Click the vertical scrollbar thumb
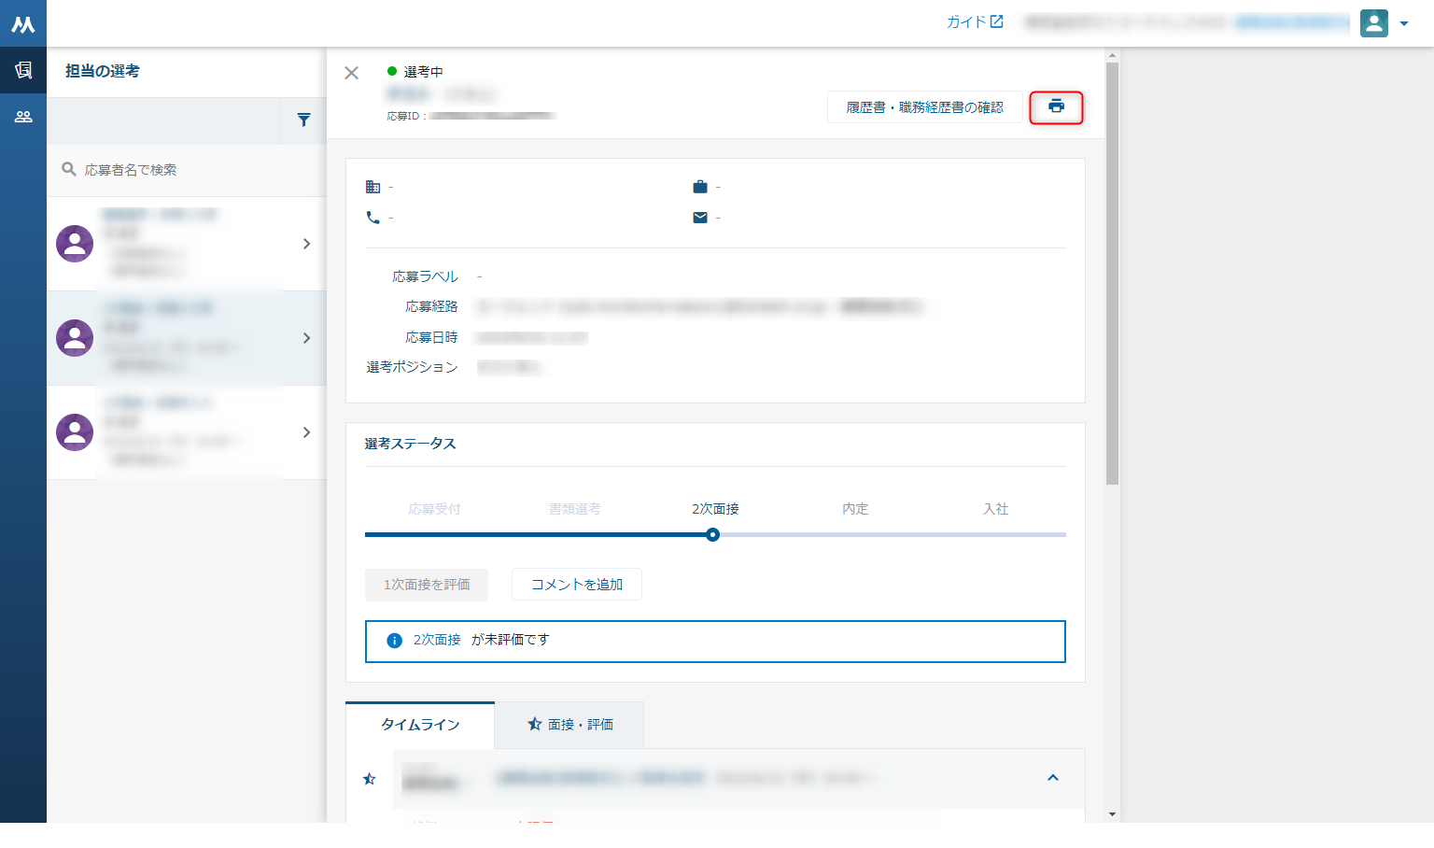 coord(1112,274)
